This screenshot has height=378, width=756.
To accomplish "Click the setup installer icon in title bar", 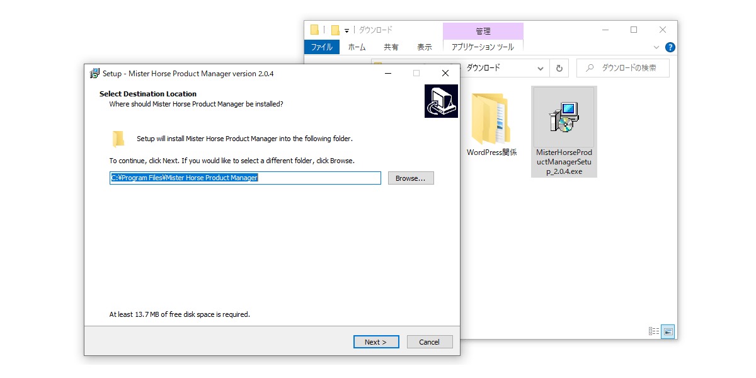I will (94, 73).
